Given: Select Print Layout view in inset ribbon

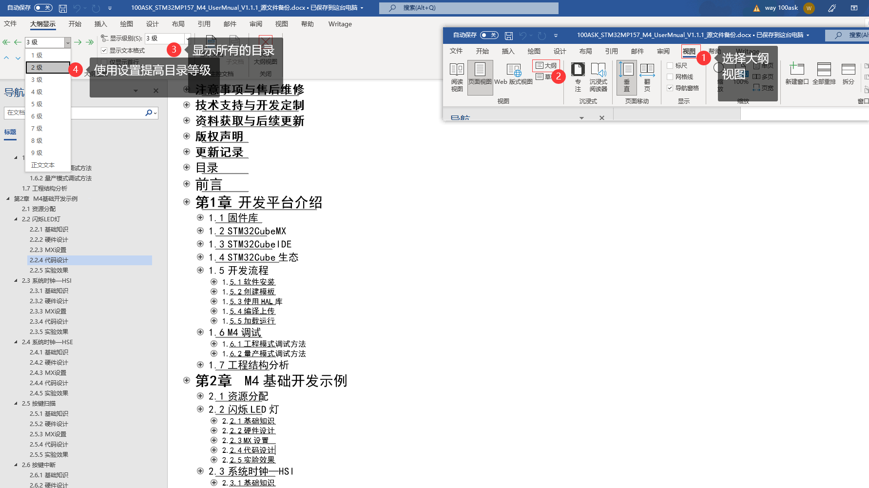Looking at the screenshot, I should pyautogui.click(x=480, y=77).
